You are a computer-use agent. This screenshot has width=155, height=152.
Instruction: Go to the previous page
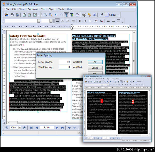click(37, 128)
